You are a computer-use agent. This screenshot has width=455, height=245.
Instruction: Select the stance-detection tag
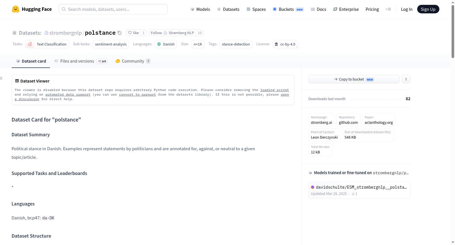pyautogui.click(x=236, y=44)
